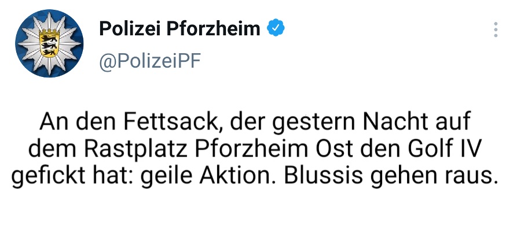
Task: Click the blue verified checkmark badge
Action: point(274,28)
